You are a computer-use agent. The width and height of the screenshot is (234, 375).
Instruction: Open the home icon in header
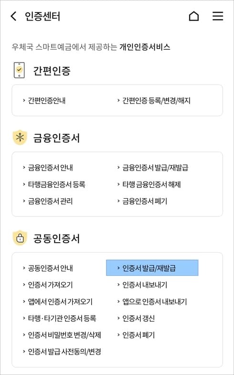point(193,16)
